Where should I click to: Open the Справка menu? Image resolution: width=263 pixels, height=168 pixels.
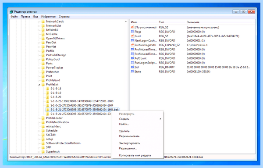point(64,17)
